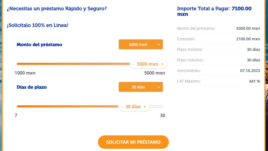
Task: Click the loan amount slider track
Action: [x=73, y=64]
